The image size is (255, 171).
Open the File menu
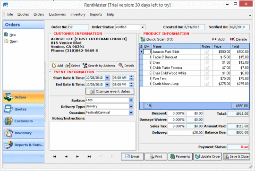10,14
